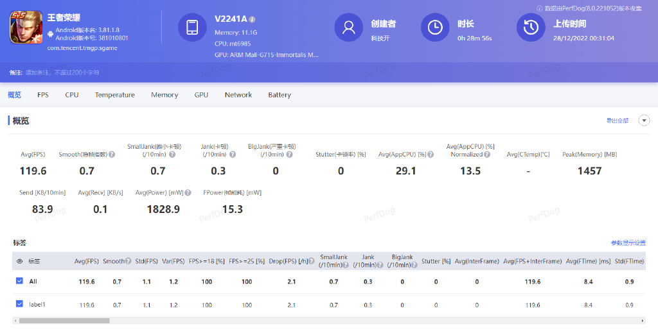Click the FPS>=18 [%] column header
658x331 pixels.
(206, 261)
